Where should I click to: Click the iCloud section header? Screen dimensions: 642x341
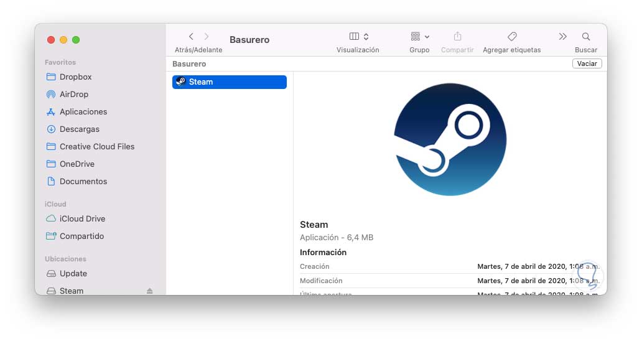coord(55,204)
